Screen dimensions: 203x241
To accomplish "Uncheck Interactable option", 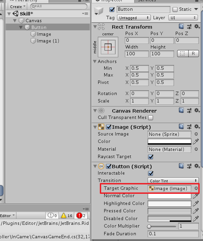I will coord(151,173).
